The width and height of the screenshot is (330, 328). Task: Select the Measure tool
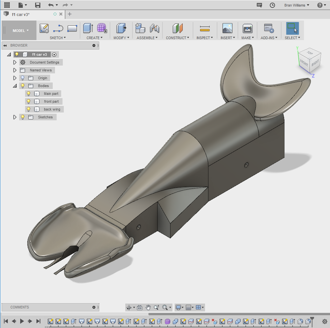click(x=205, y=28)
